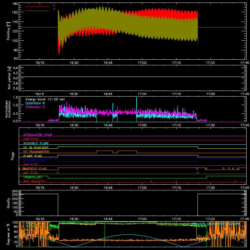Click the 250 tick on Quality axis
The width and height of the screenshot is (250, 250).
[x=15, y=194]
